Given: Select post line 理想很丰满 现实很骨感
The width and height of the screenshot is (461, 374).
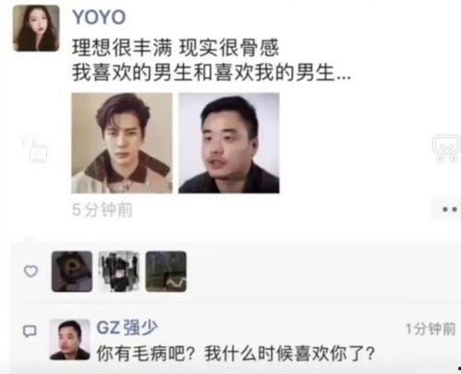Looking at the screenshot, I should tap(175, 48).
